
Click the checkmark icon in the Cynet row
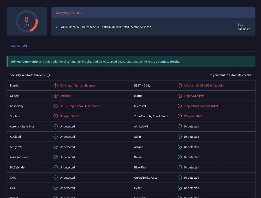click(180, 188)
